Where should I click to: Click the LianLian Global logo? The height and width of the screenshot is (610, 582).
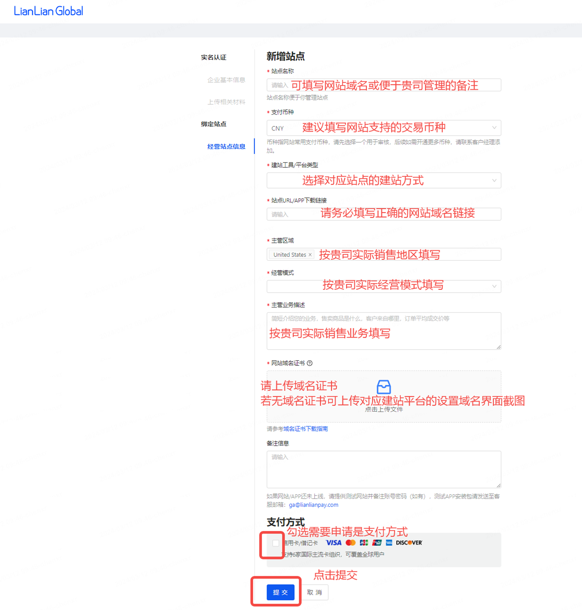tap(48, 11)
